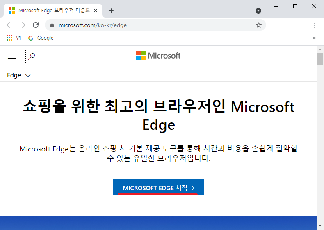
Task: Open new tab with plus button
Action: click(x=111, y=11)
